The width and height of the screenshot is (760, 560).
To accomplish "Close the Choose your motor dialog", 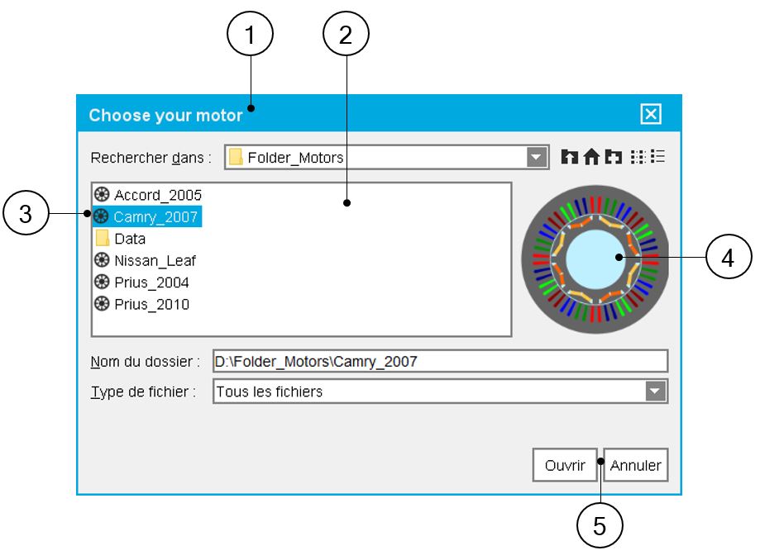I will 651,115.
